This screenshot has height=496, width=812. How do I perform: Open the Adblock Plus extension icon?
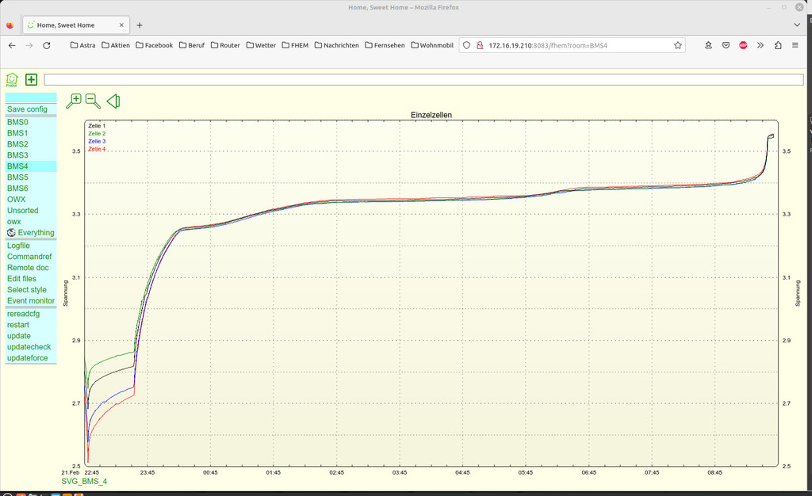[x=743, y=45]
